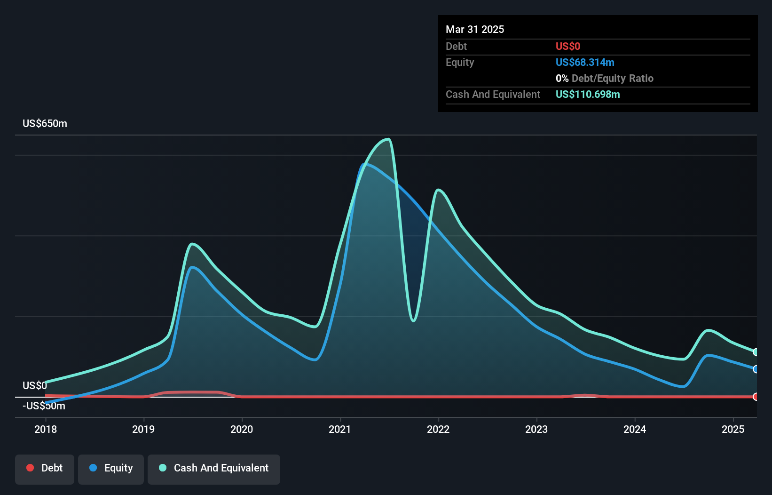The height and width of the screenshot is (495, 772).
Task: Click the Debt row label in tooltip
Action: tap(456, 46)
